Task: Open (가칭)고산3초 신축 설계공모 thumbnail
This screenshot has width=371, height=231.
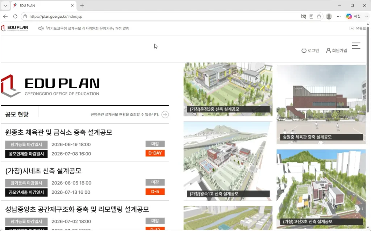Action: [x=321, y=189]
